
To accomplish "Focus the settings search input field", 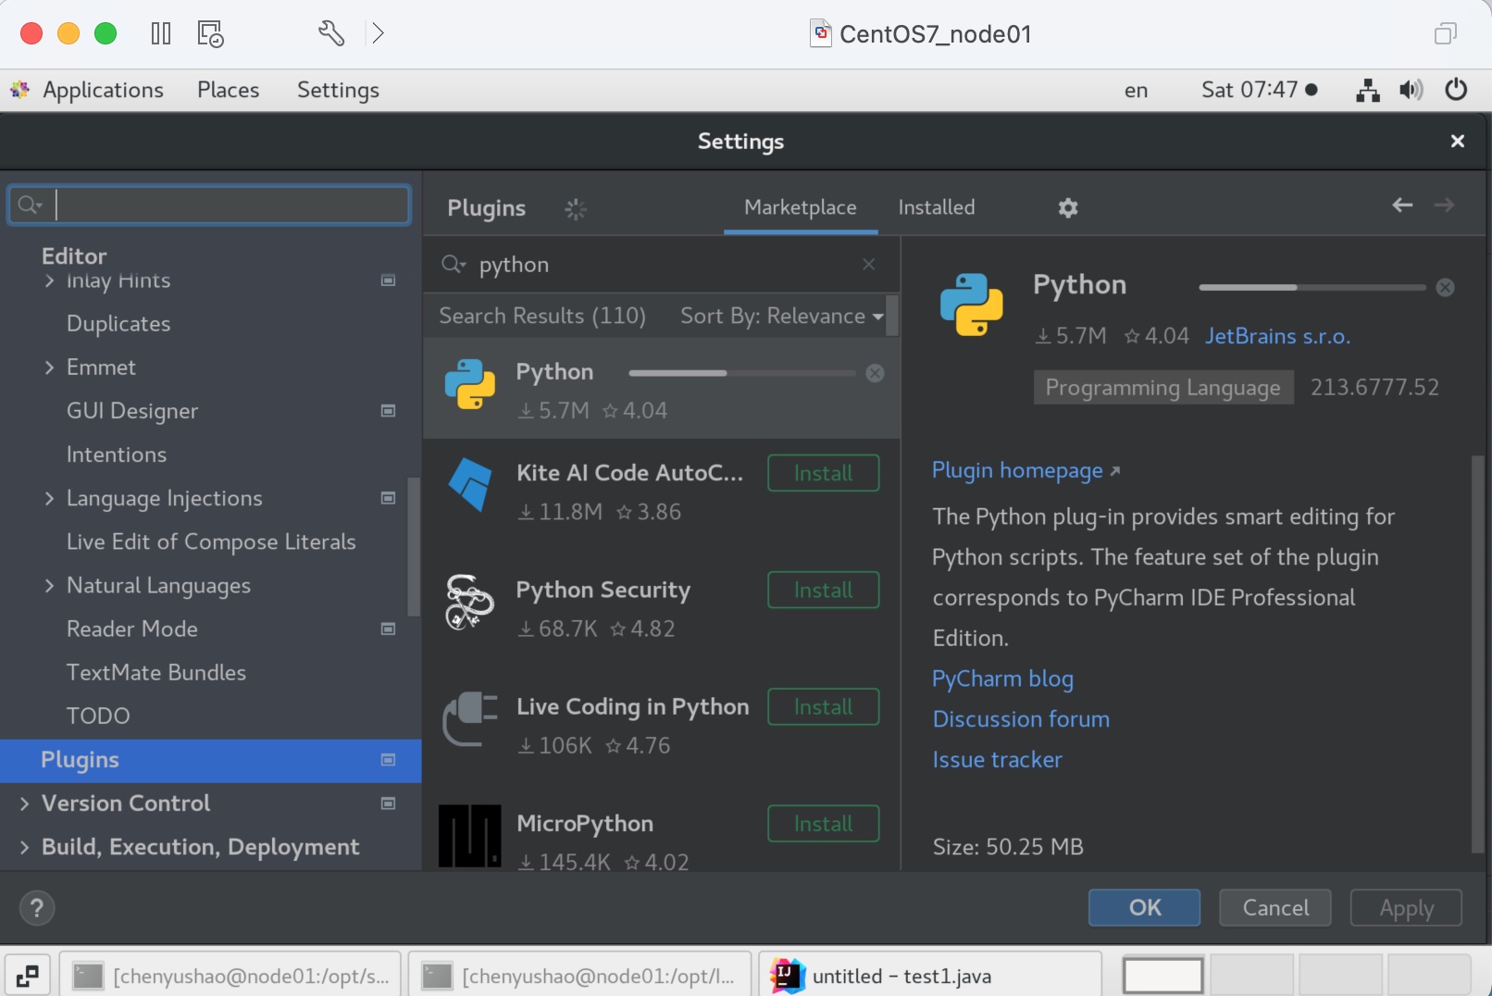I will (209, 205).
